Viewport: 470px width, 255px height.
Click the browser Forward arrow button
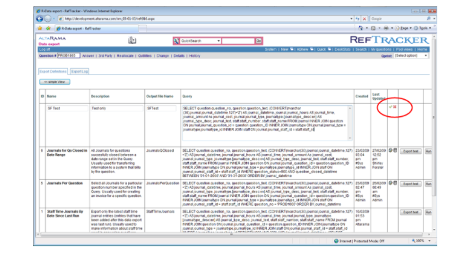click(47, 18)
